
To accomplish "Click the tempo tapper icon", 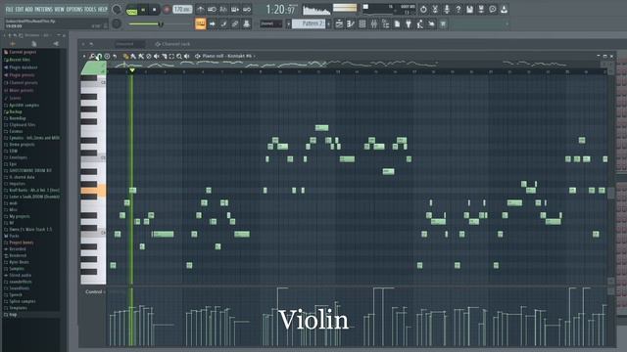I will point(420,23).
